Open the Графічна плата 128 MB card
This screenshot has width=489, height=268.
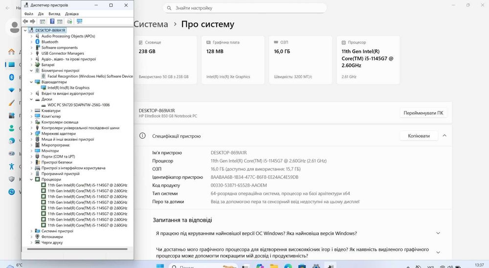(233, 60)
